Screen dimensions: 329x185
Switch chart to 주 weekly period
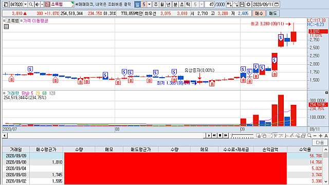click(x=156, y=4)
